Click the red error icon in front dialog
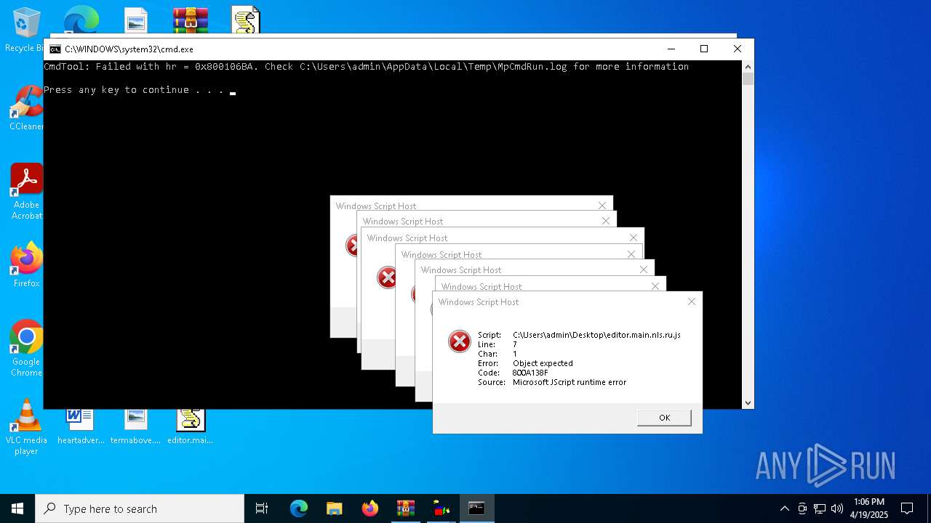This screenshot has width=931, height=523. click(459, 341)
